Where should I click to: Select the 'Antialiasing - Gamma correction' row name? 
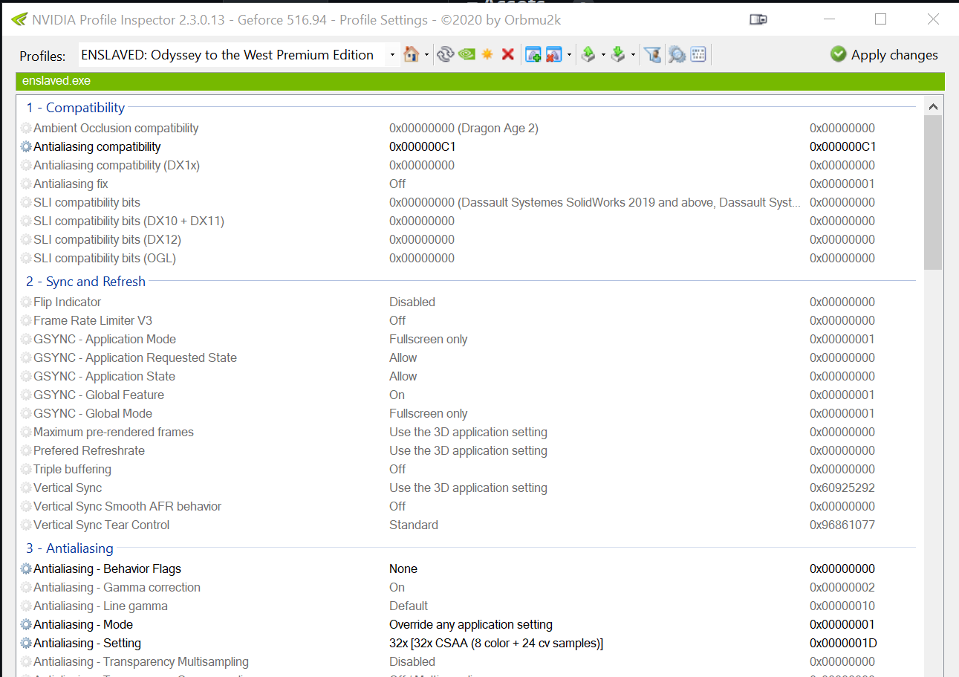[117, 588]
